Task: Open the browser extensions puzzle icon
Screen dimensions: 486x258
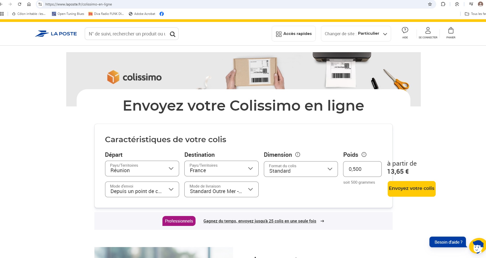Action: coord(443,4)
